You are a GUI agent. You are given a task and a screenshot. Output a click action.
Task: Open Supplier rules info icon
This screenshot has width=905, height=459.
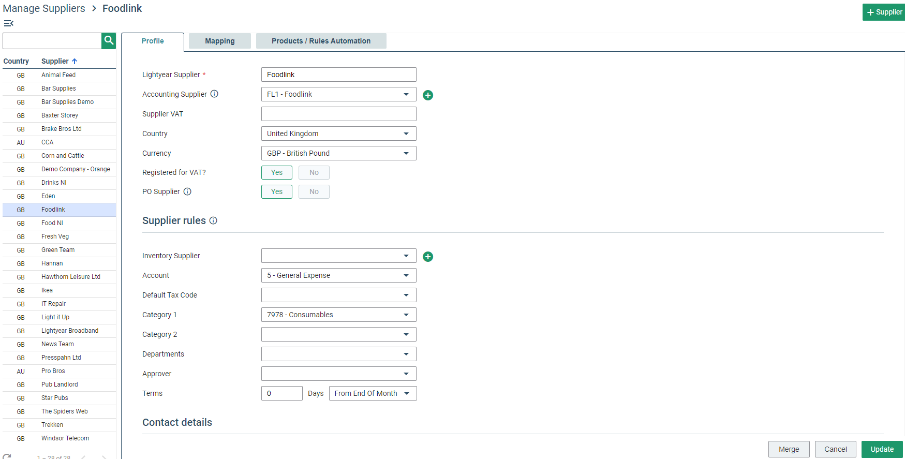(213, 220)
